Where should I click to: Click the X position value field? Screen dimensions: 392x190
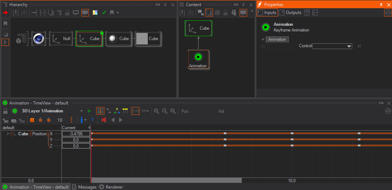tap(76, 133)
